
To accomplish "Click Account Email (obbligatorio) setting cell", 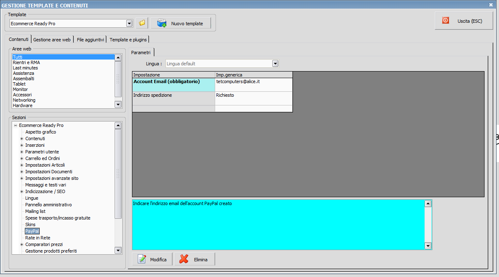I will (x=173, y=85).
